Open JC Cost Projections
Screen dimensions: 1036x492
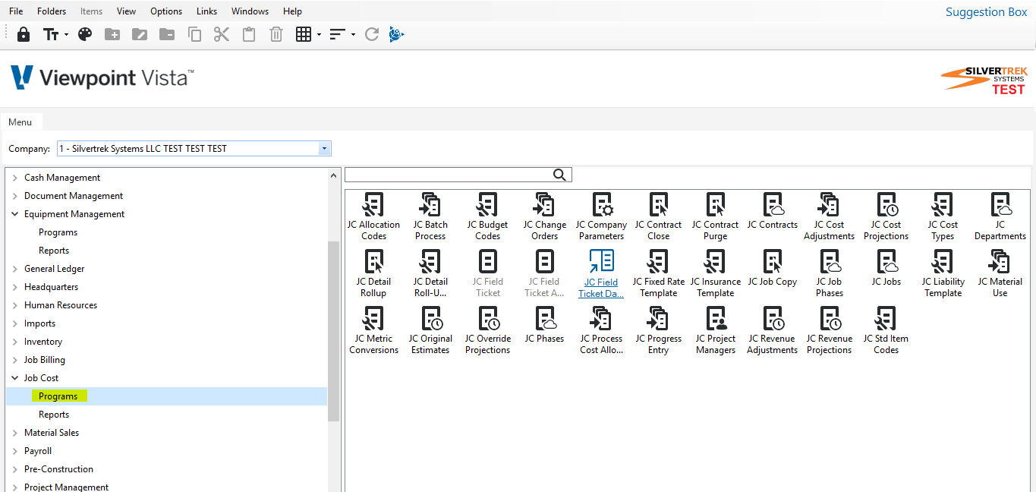pyautogui.click(x=886, y=216)
